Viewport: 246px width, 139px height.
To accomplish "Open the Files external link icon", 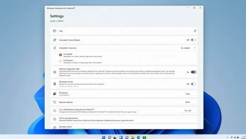I will click(x=195, y=31).
